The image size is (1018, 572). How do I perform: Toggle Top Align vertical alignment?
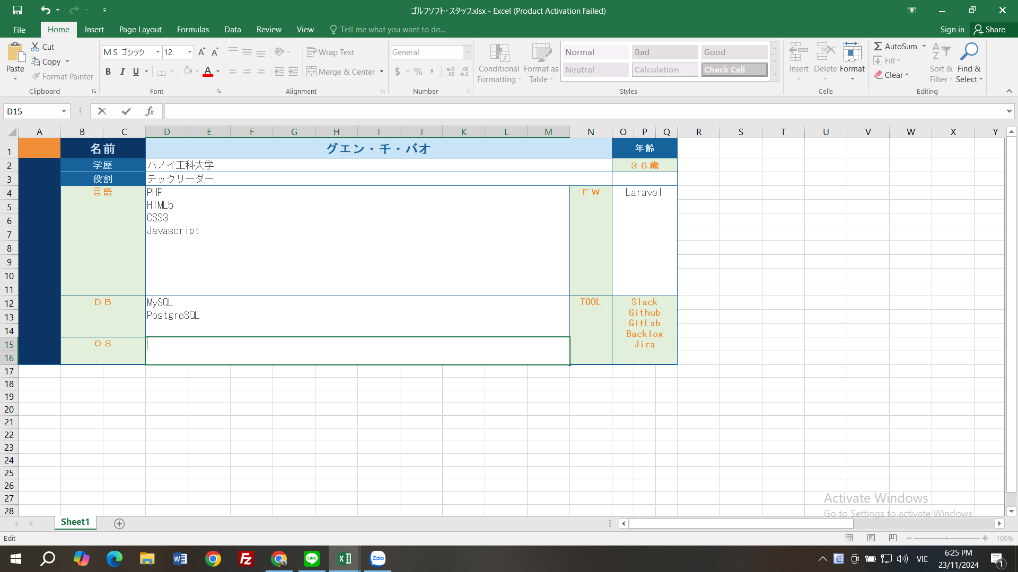tap(233, 52)
